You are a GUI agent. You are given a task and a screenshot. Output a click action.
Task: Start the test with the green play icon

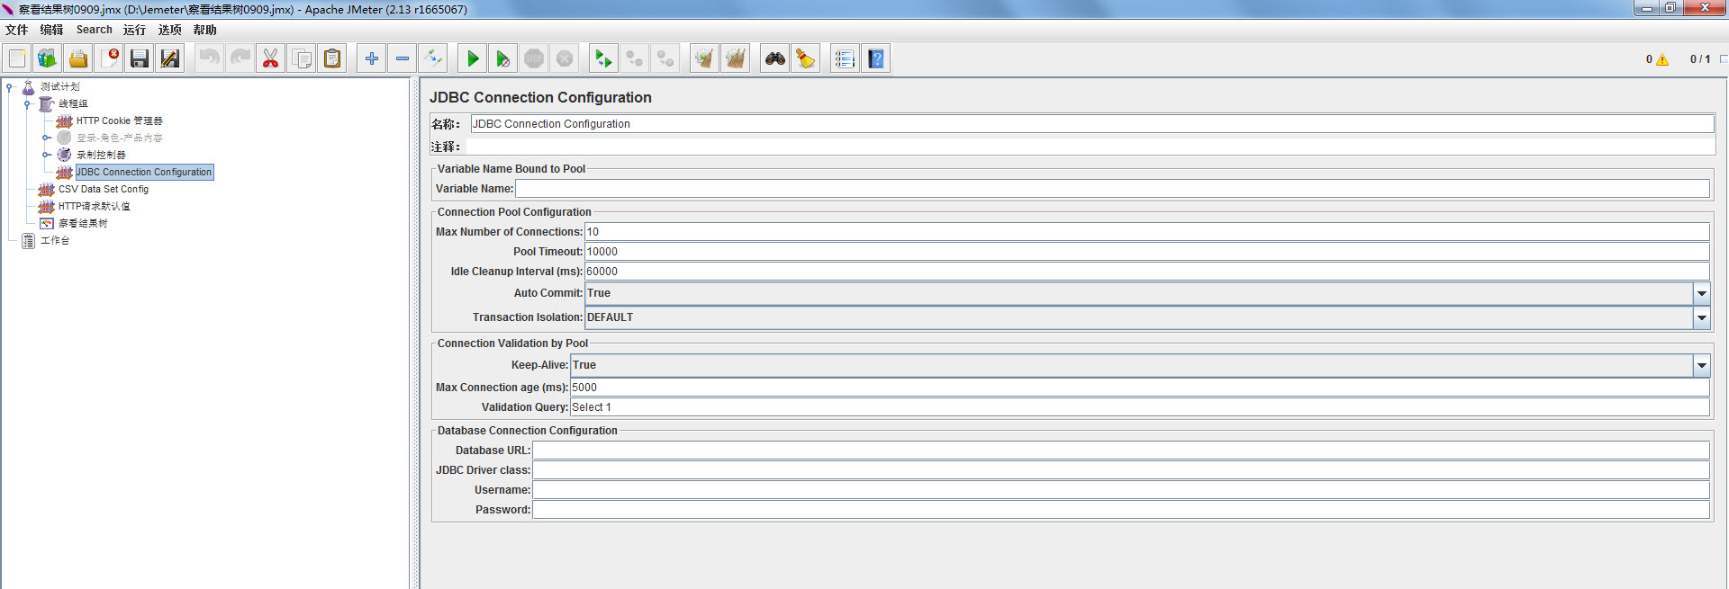click(473, 58)
